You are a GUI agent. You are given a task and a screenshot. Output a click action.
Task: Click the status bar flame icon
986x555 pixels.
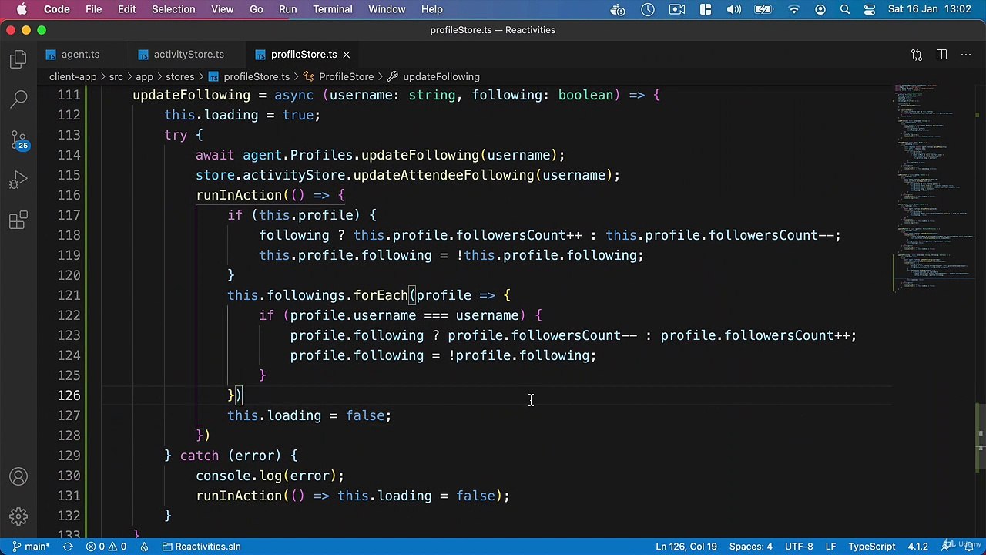click(x=144, y=547)
